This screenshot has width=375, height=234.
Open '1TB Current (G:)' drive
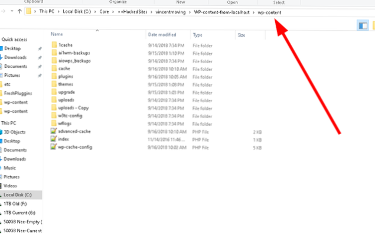(19, 213)
